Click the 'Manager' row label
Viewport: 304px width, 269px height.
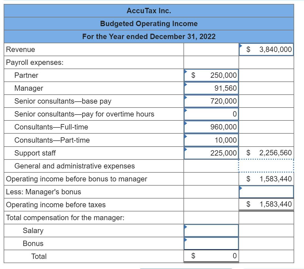pyautogui.click(x=29, y=88)
